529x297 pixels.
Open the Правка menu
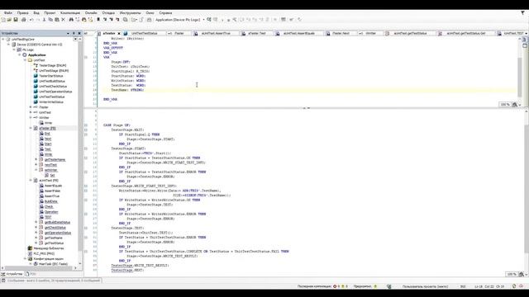click(22, 13)
